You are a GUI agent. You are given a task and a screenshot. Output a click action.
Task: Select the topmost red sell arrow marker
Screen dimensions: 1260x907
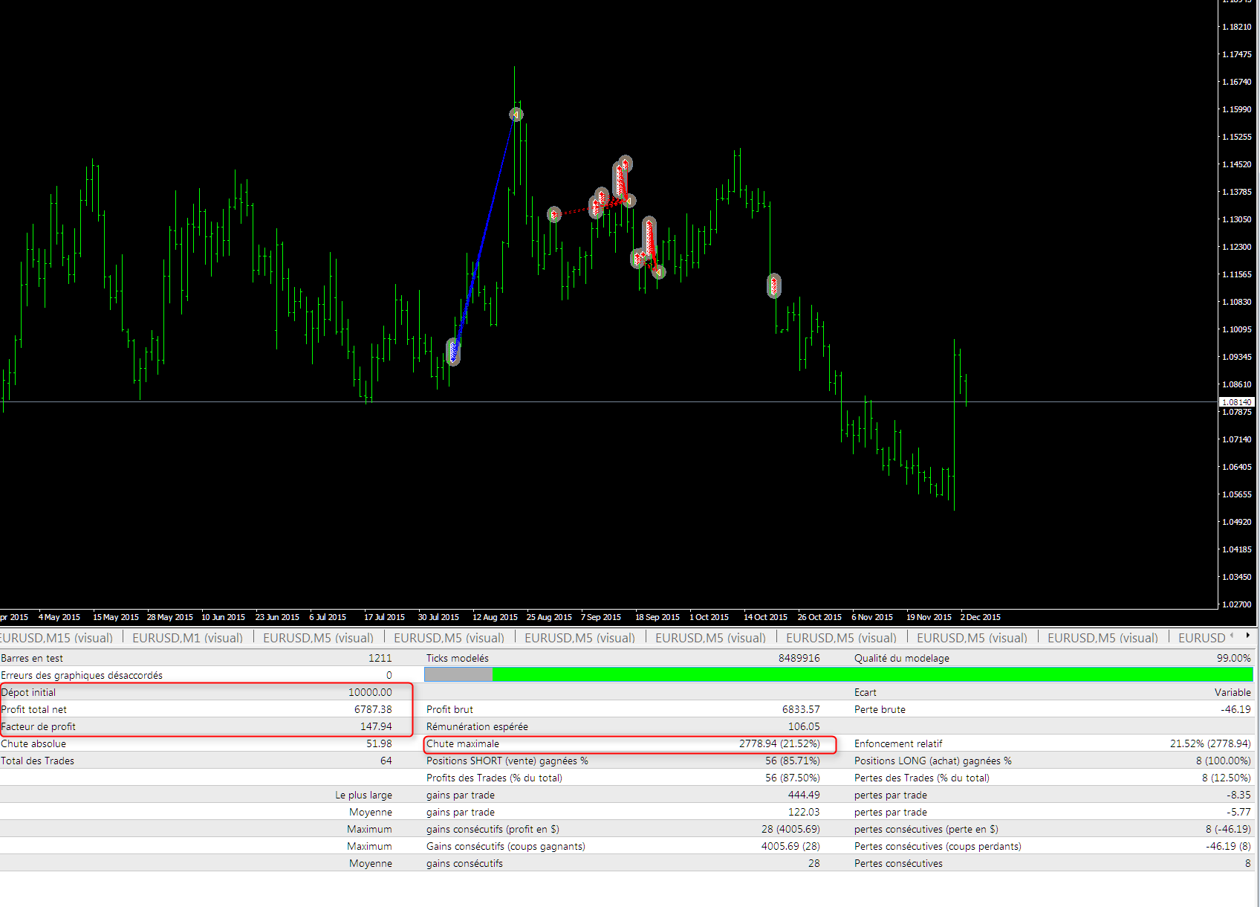point(626,164)
